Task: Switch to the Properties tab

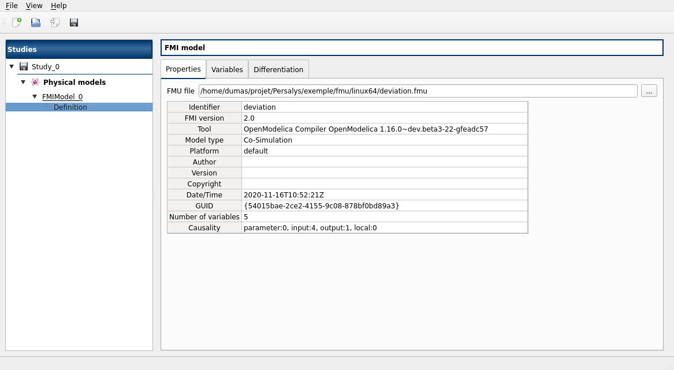Action: pyautogui.click(x=183, y=69)
